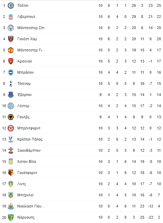The image size is (163, 223).
Task: Click the Tottenham crest icon
Action: [x=11, y=83]
